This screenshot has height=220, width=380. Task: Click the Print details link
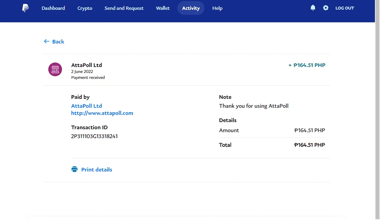click(x=97, y=170)
